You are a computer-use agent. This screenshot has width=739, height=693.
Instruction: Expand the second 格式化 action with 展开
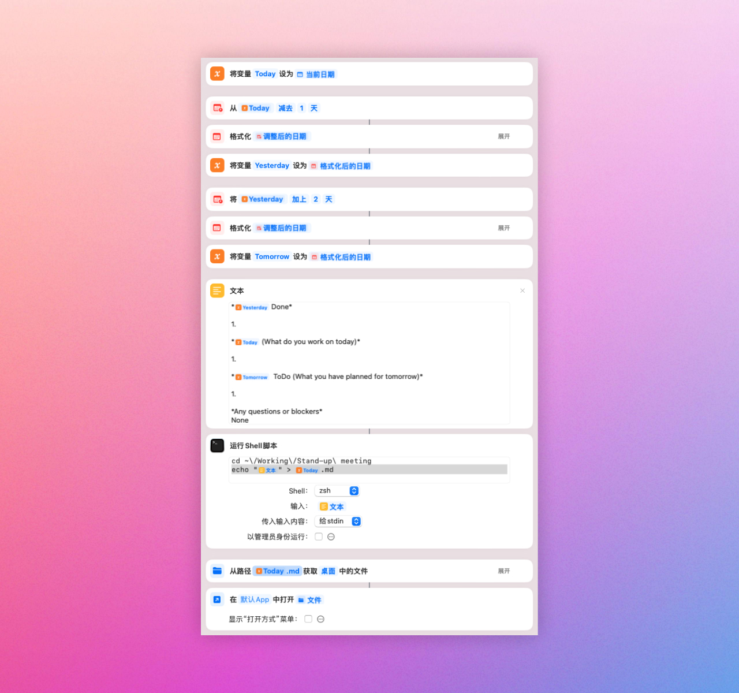(x=504, y=228)
